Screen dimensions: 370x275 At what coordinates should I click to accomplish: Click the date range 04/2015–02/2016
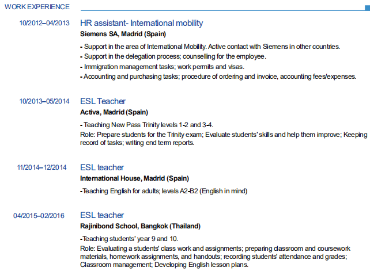coord(39,216)
